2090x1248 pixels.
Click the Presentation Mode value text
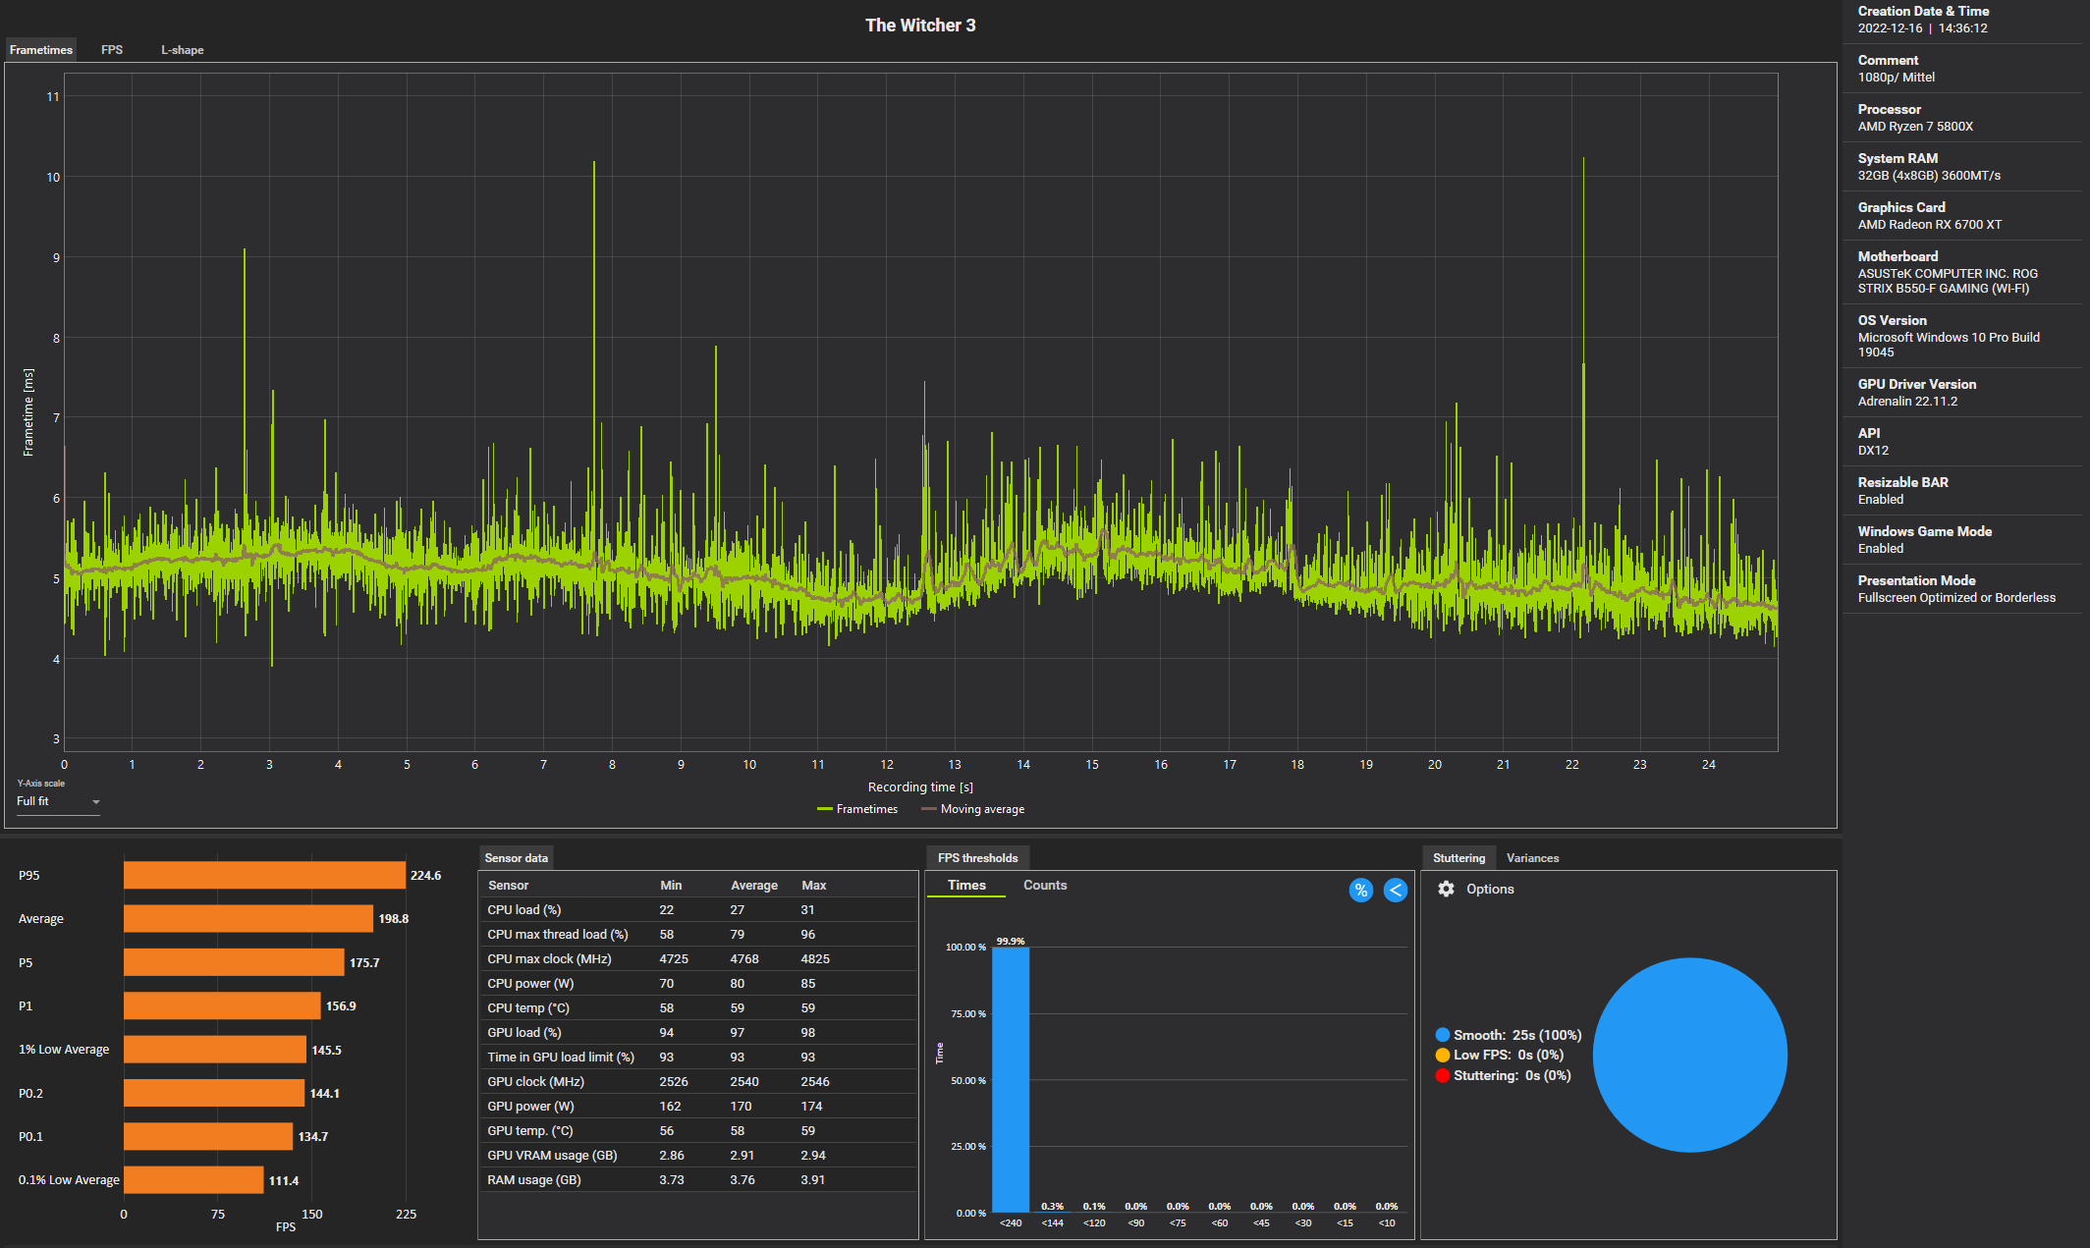[x=1956, y=598]
